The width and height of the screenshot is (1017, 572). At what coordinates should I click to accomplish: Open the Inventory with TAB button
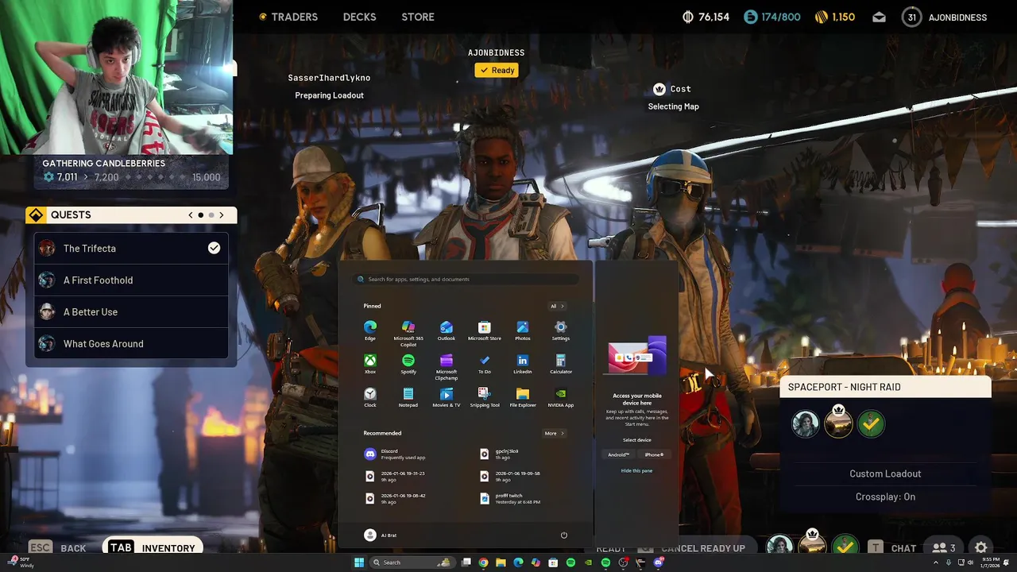tap(152, 547)
